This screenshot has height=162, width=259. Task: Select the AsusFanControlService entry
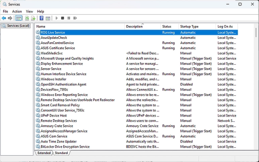tap(57, 43)
